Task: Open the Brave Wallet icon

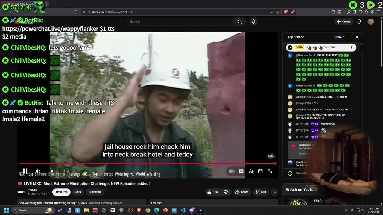Action: [x=361, y=12]
